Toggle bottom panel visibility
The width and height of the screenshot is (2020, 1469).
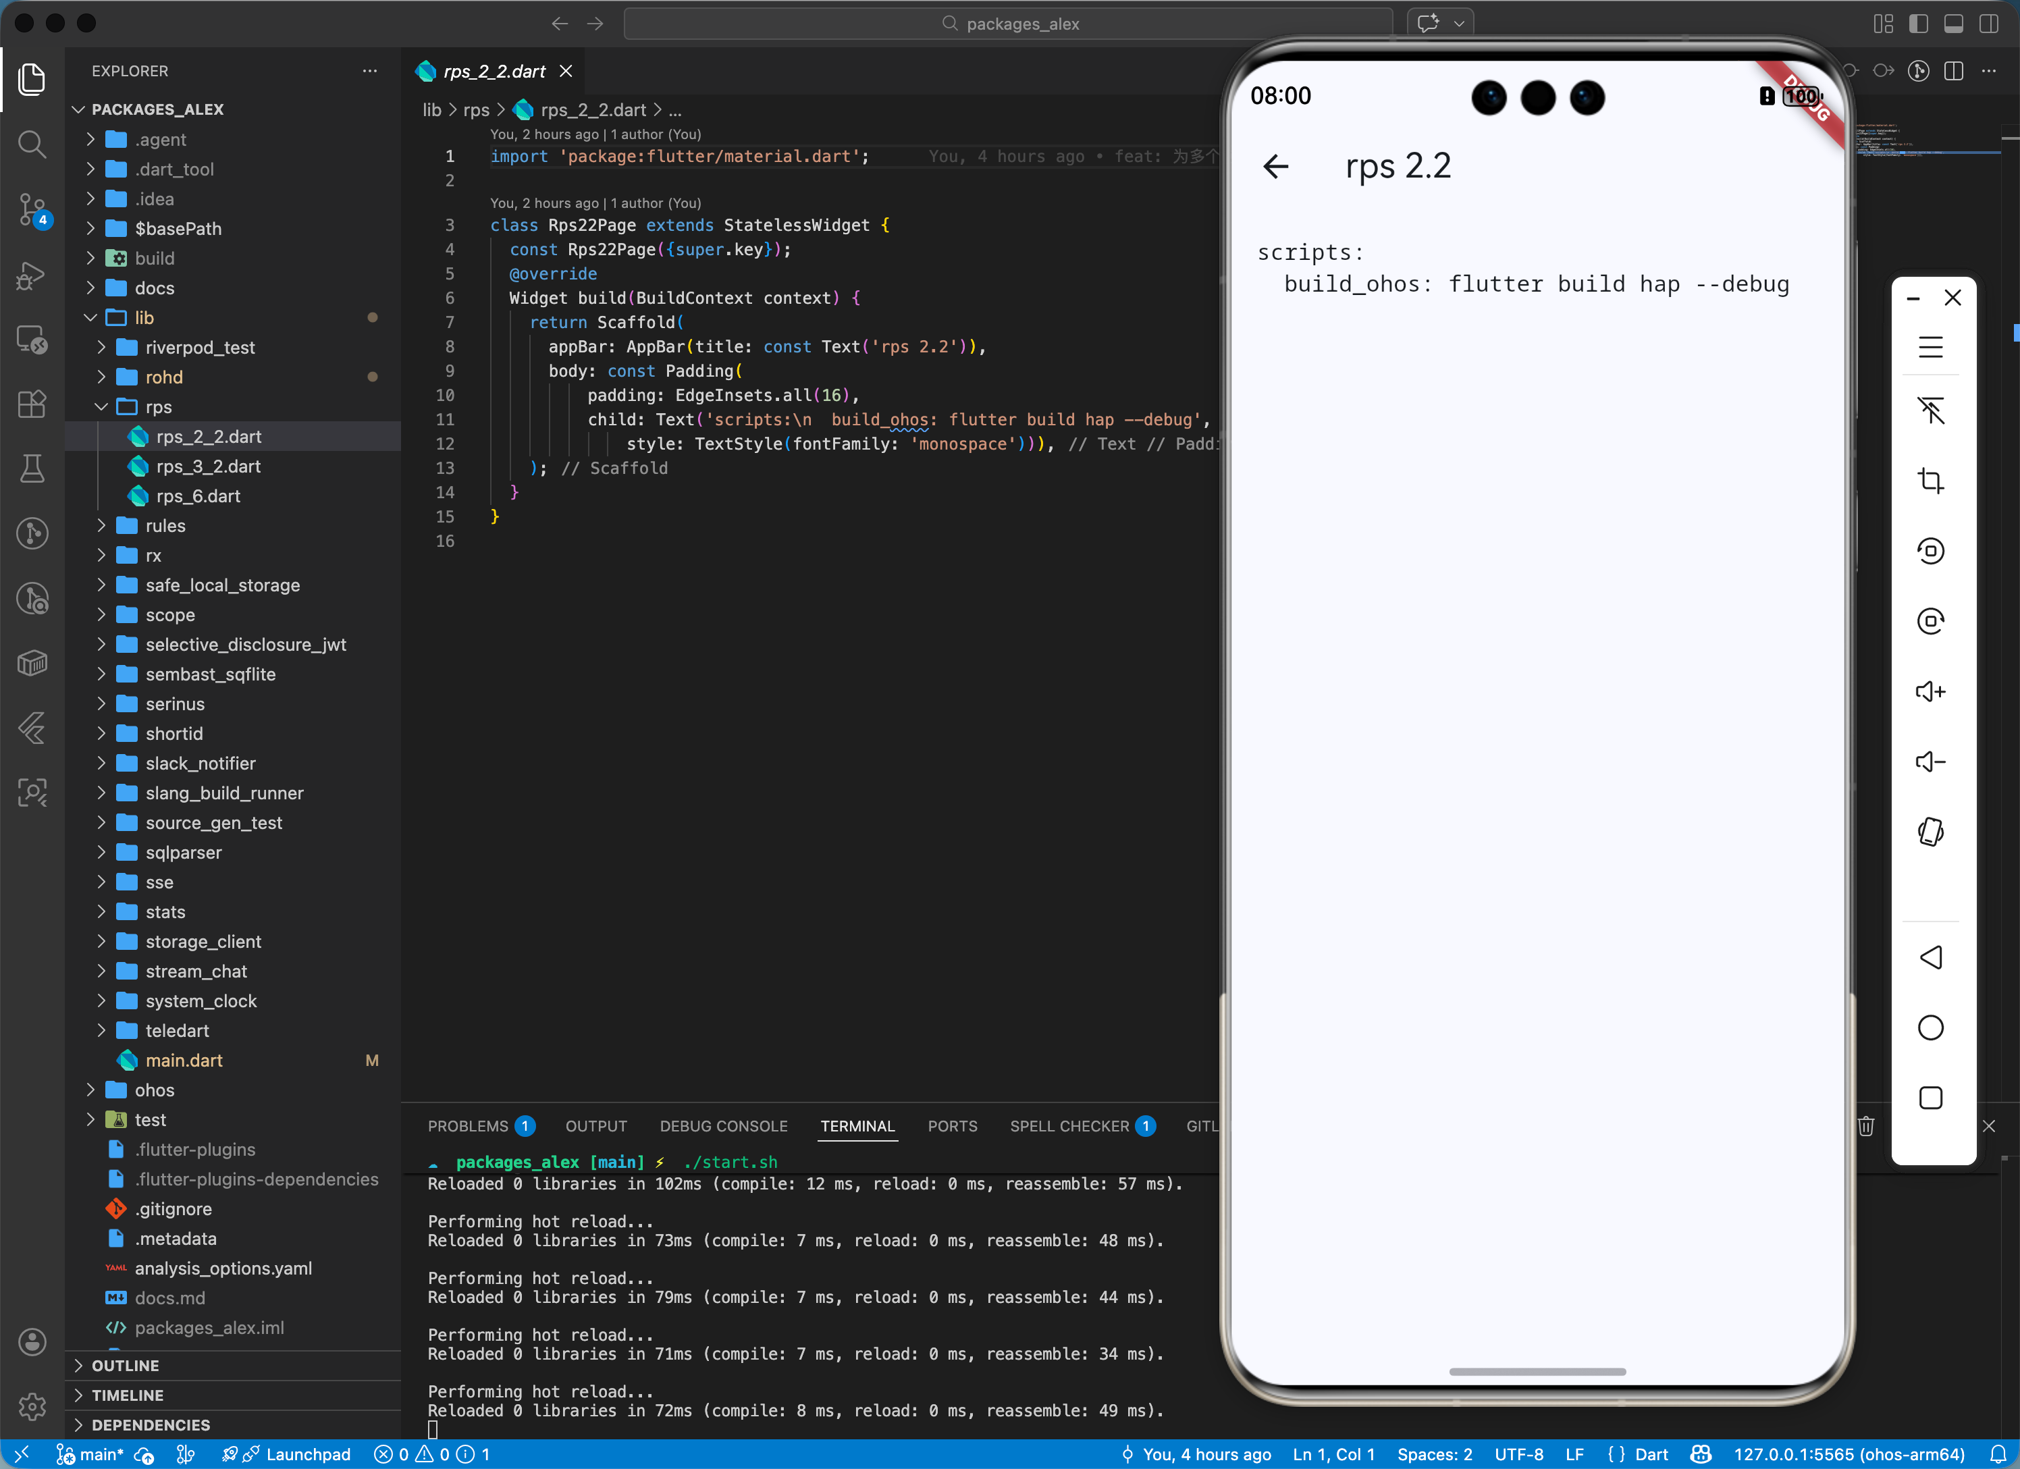(x=1953, y=24)
